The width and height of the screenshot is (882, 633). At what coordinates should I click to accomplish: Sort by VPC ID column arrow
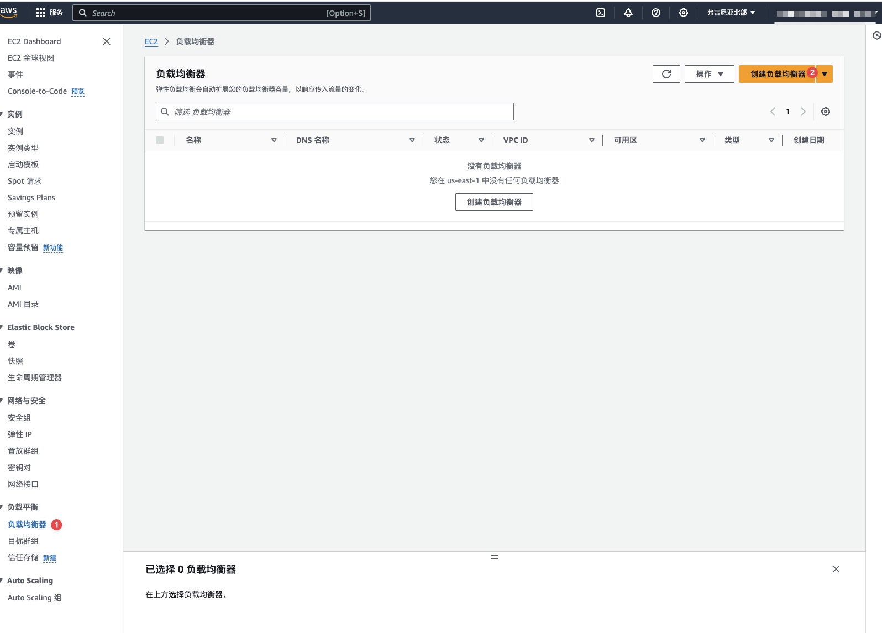tap(592, 140)
